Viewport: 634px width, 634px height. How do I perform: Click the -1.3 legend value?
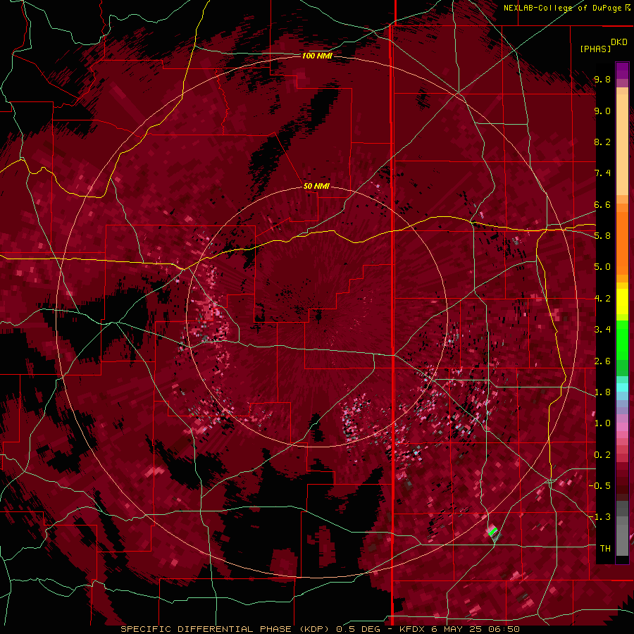click(600, 517)
